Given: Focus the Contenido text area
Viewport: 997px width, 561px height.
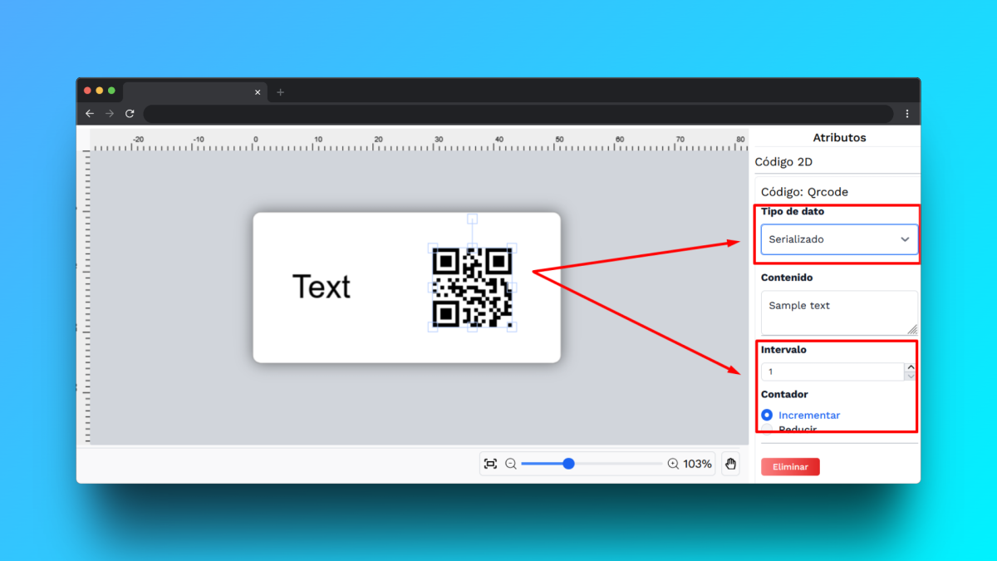Looking at the screenshot, I should pyautogui.click(x=839, y=312).
